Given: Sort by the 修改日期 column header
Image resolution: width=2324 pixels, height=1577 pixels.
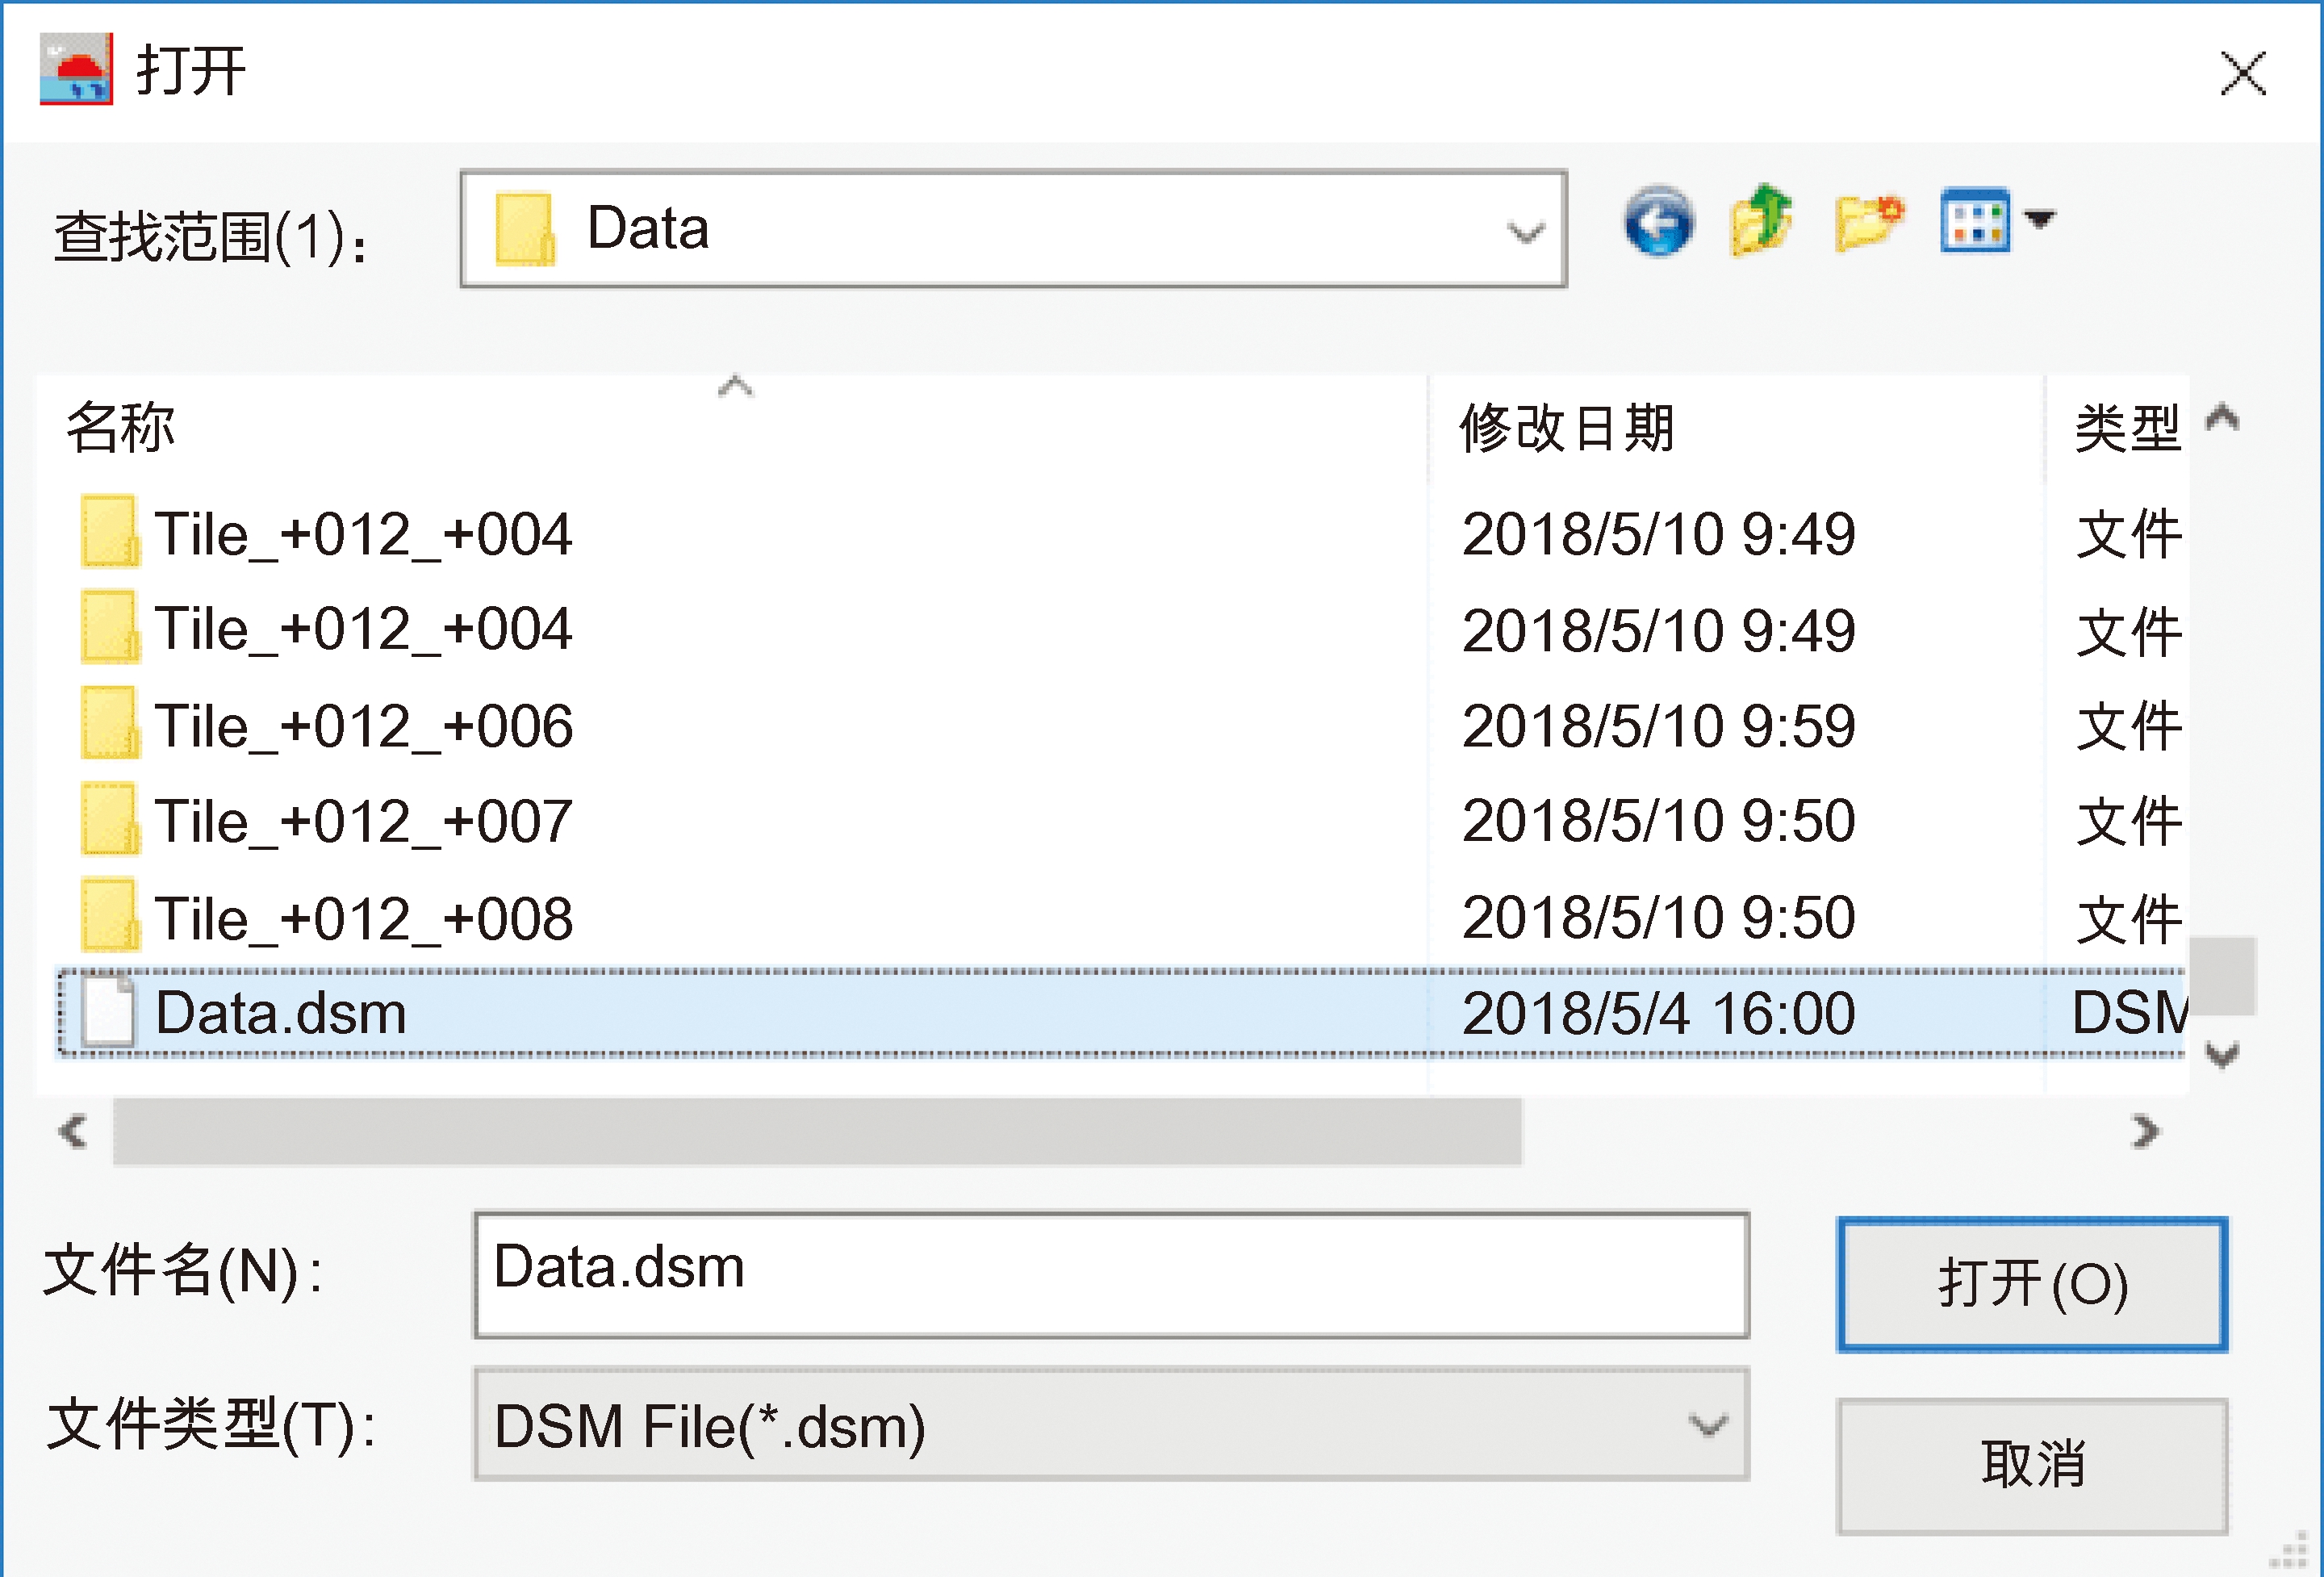Looking at the screenshot, I should (x=1737, y=427).
